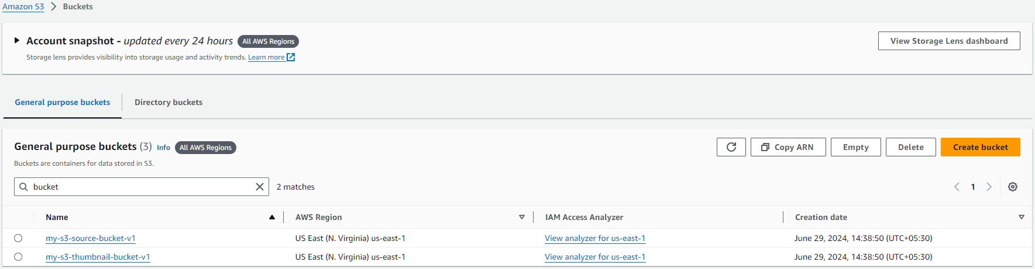The height and width of the screenshot is (269, 1035).
Task: Go to the previous page arrow
Action: point(957,187)
